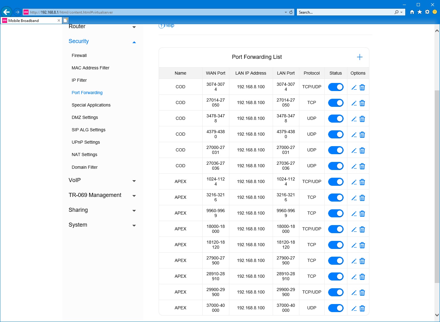Delete the COD 27014-27050 rule
Screen dimensions: 440x322
(362, 103)
